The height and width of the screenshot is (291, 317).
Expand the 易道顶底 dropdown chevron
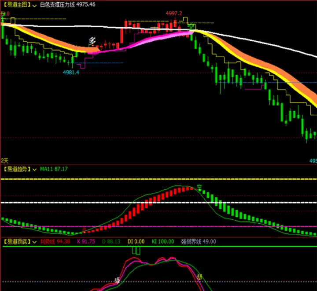click(34, 242)
